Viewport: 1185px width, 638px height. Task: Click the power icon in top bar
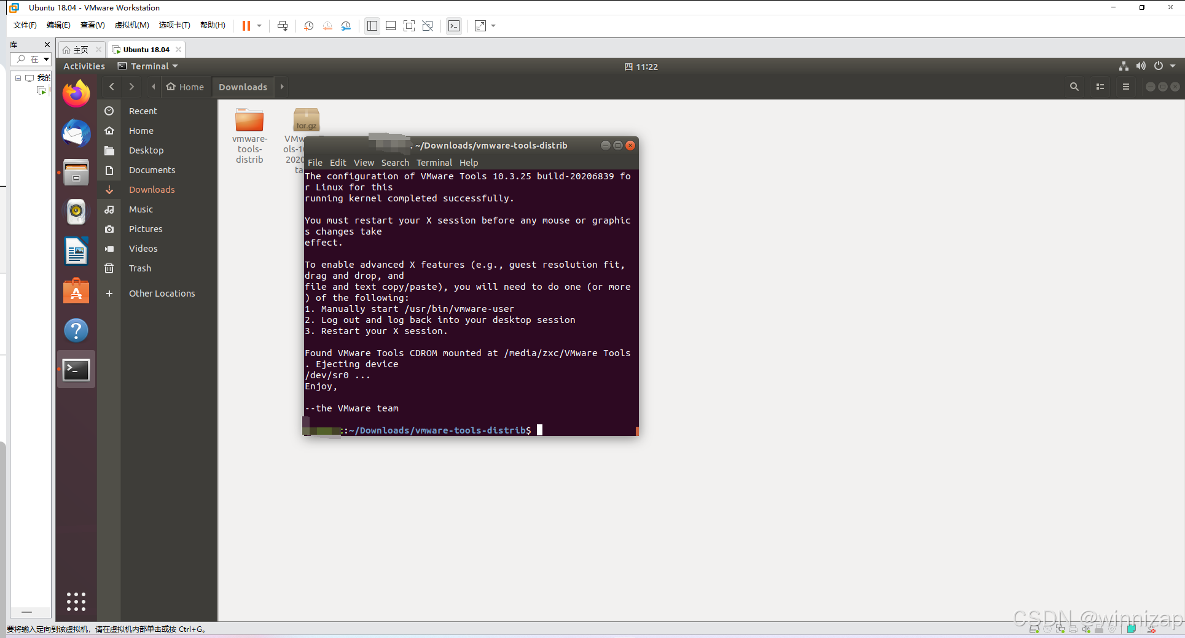point(1159,66)
